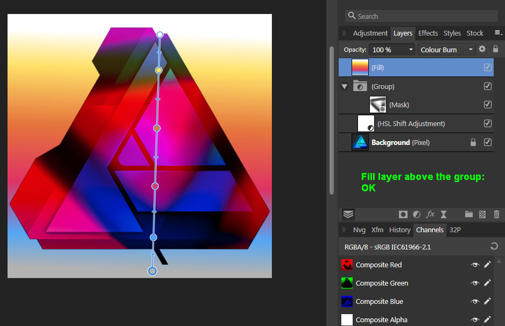Switch to the Stock tab

(x=475, y=33)
